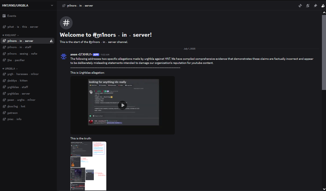Screen dimensions: 326x191
Task: Open the 'This is the truth' image attachment
Action: (x=88, y=166)
